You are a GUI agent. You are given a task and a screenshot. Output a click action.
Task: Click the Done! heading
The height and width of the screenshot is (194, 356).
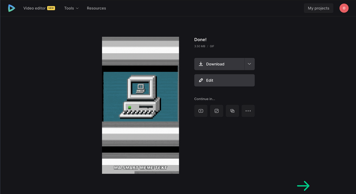[x=200, y=40]
